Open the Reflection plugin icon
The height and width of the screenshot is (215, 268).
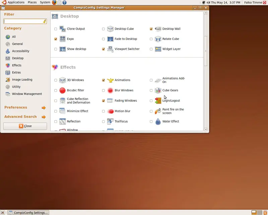pyautogui.click(x=62, y=121)
